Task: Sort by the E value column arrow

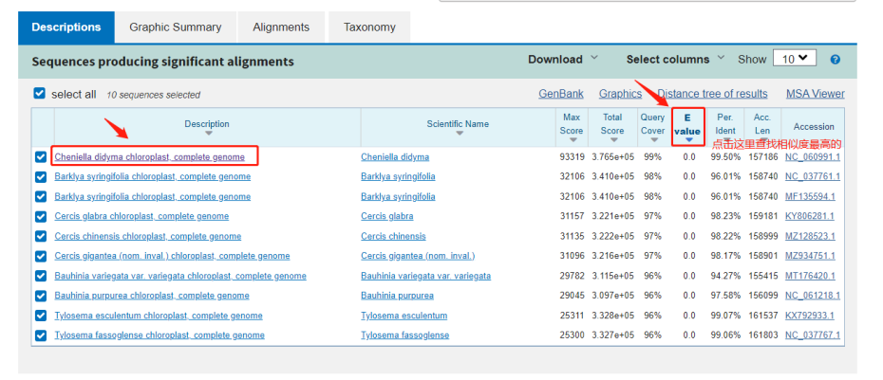Action: pyautogui.click(x=688, y=140)
